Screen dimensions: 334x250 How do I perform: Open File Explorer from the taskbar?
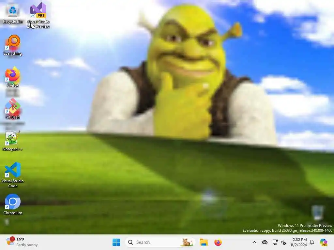pos(204,242)
